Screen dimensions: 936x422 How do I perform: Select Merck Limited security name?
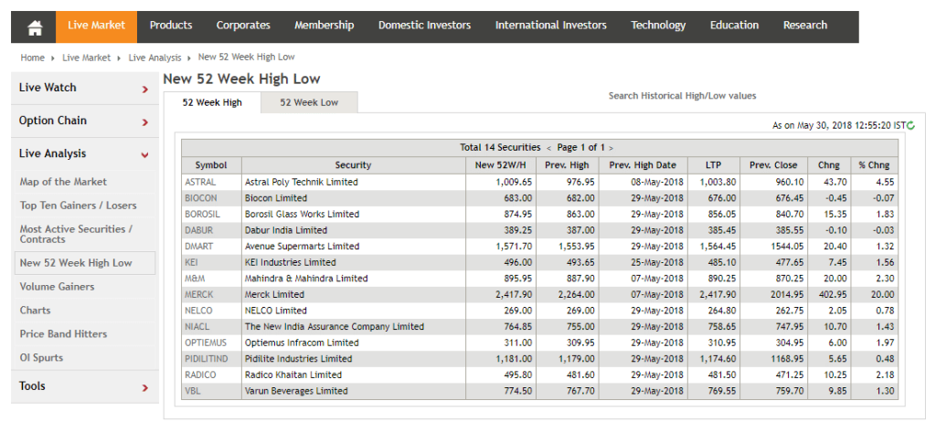274,295
